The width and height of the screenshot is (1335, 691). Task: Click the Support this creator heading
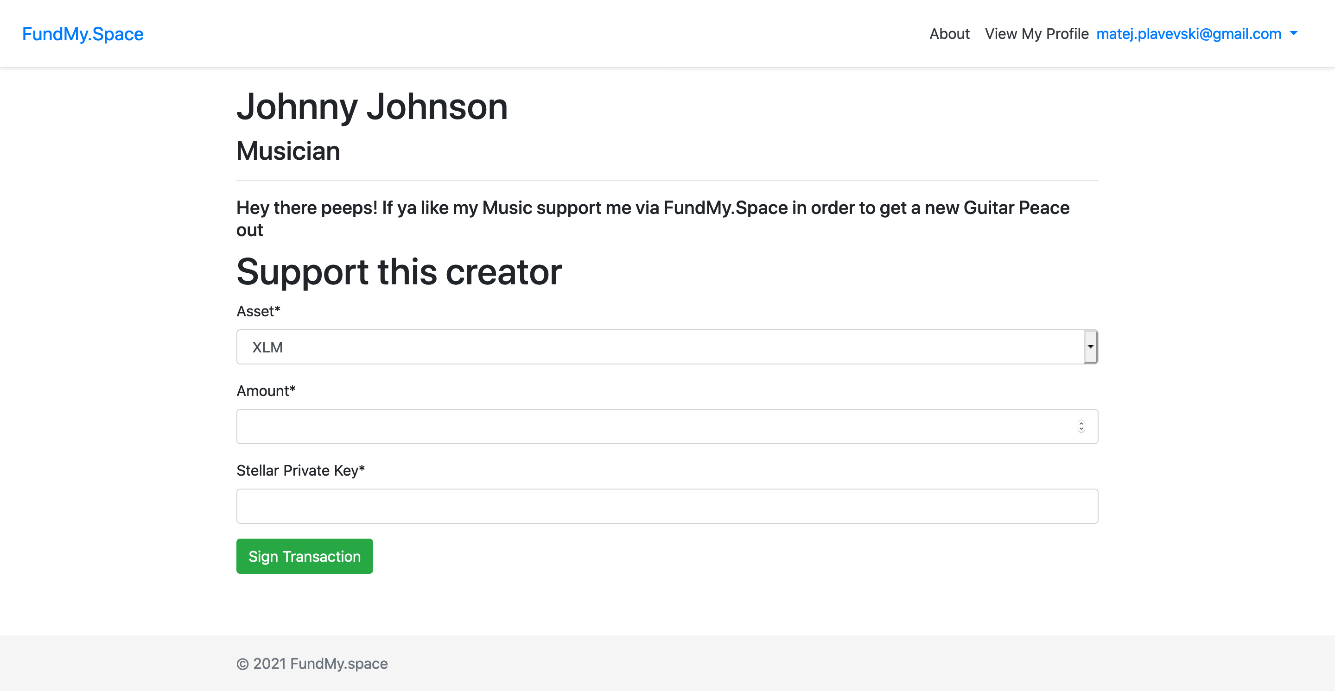click(x=399, y=272)
